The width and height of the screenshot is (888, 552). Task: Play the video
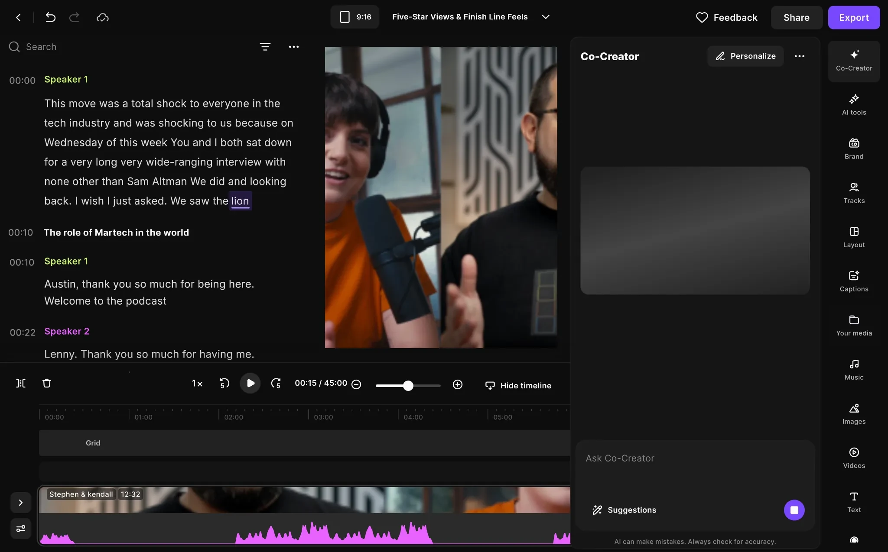pos(250,383)
